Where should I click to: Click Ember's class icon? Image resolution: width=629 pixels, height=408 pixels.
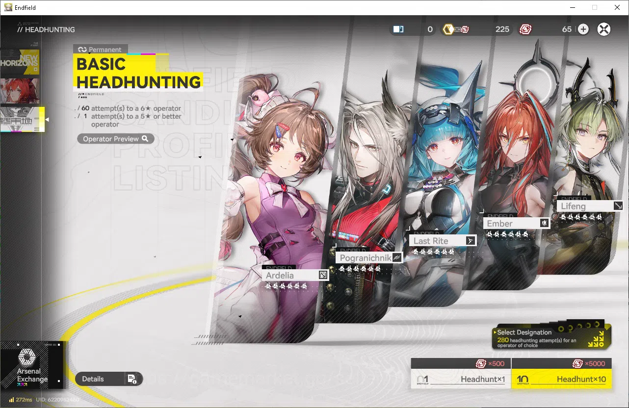coord(544,223)
